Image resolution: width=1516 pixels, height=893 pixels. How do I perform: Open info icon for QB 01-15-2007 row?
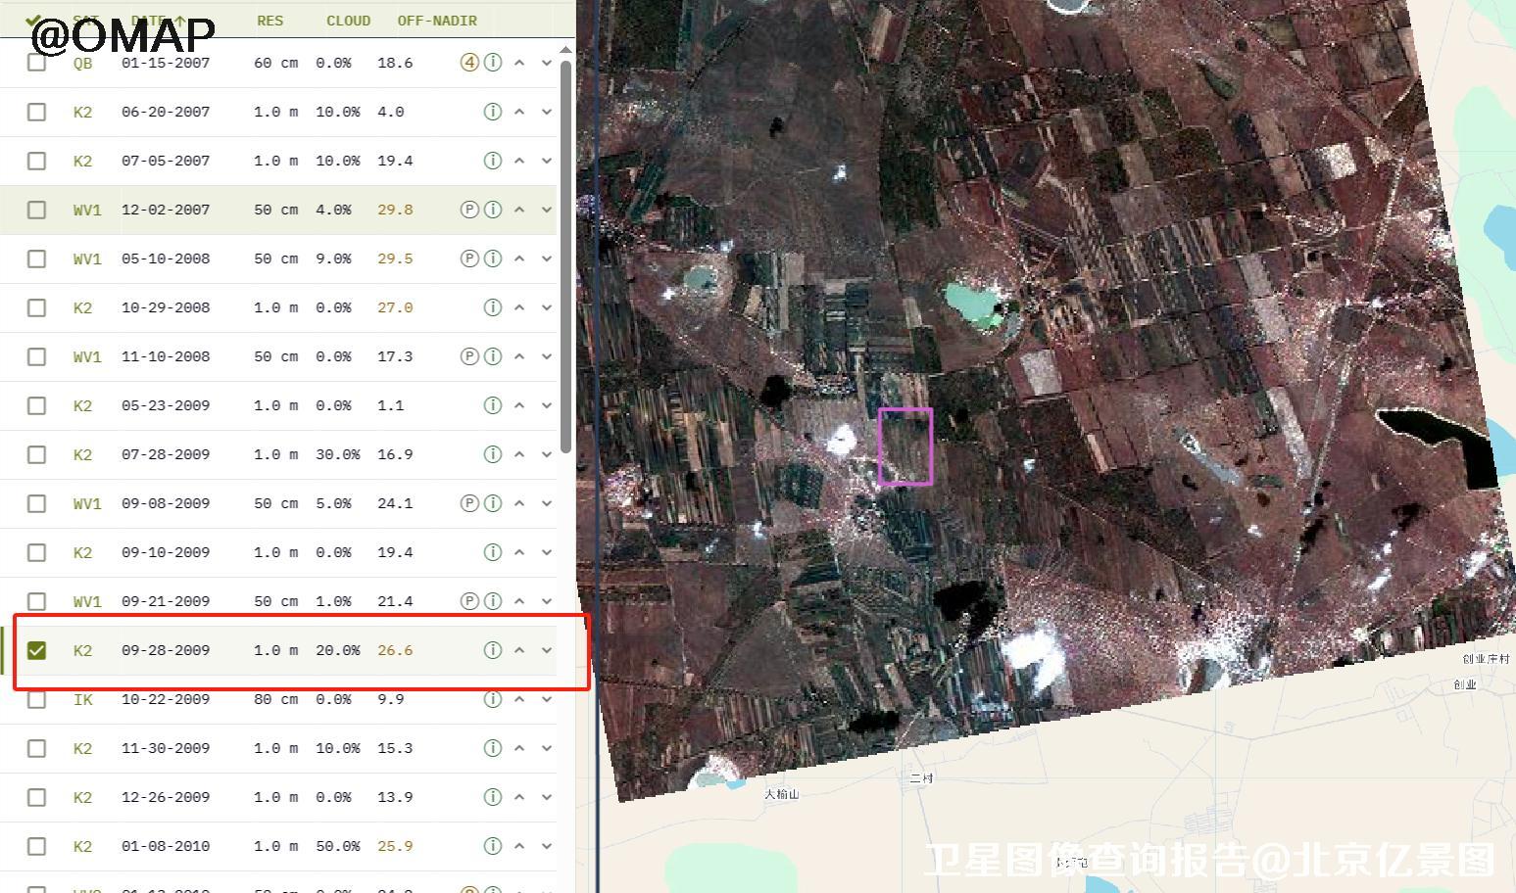(x=493, y=63)
